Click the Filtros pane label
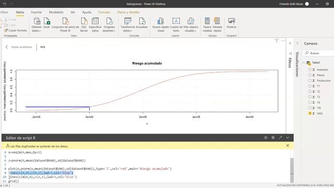The image size is (334, 188). click(x=290, y=63)
